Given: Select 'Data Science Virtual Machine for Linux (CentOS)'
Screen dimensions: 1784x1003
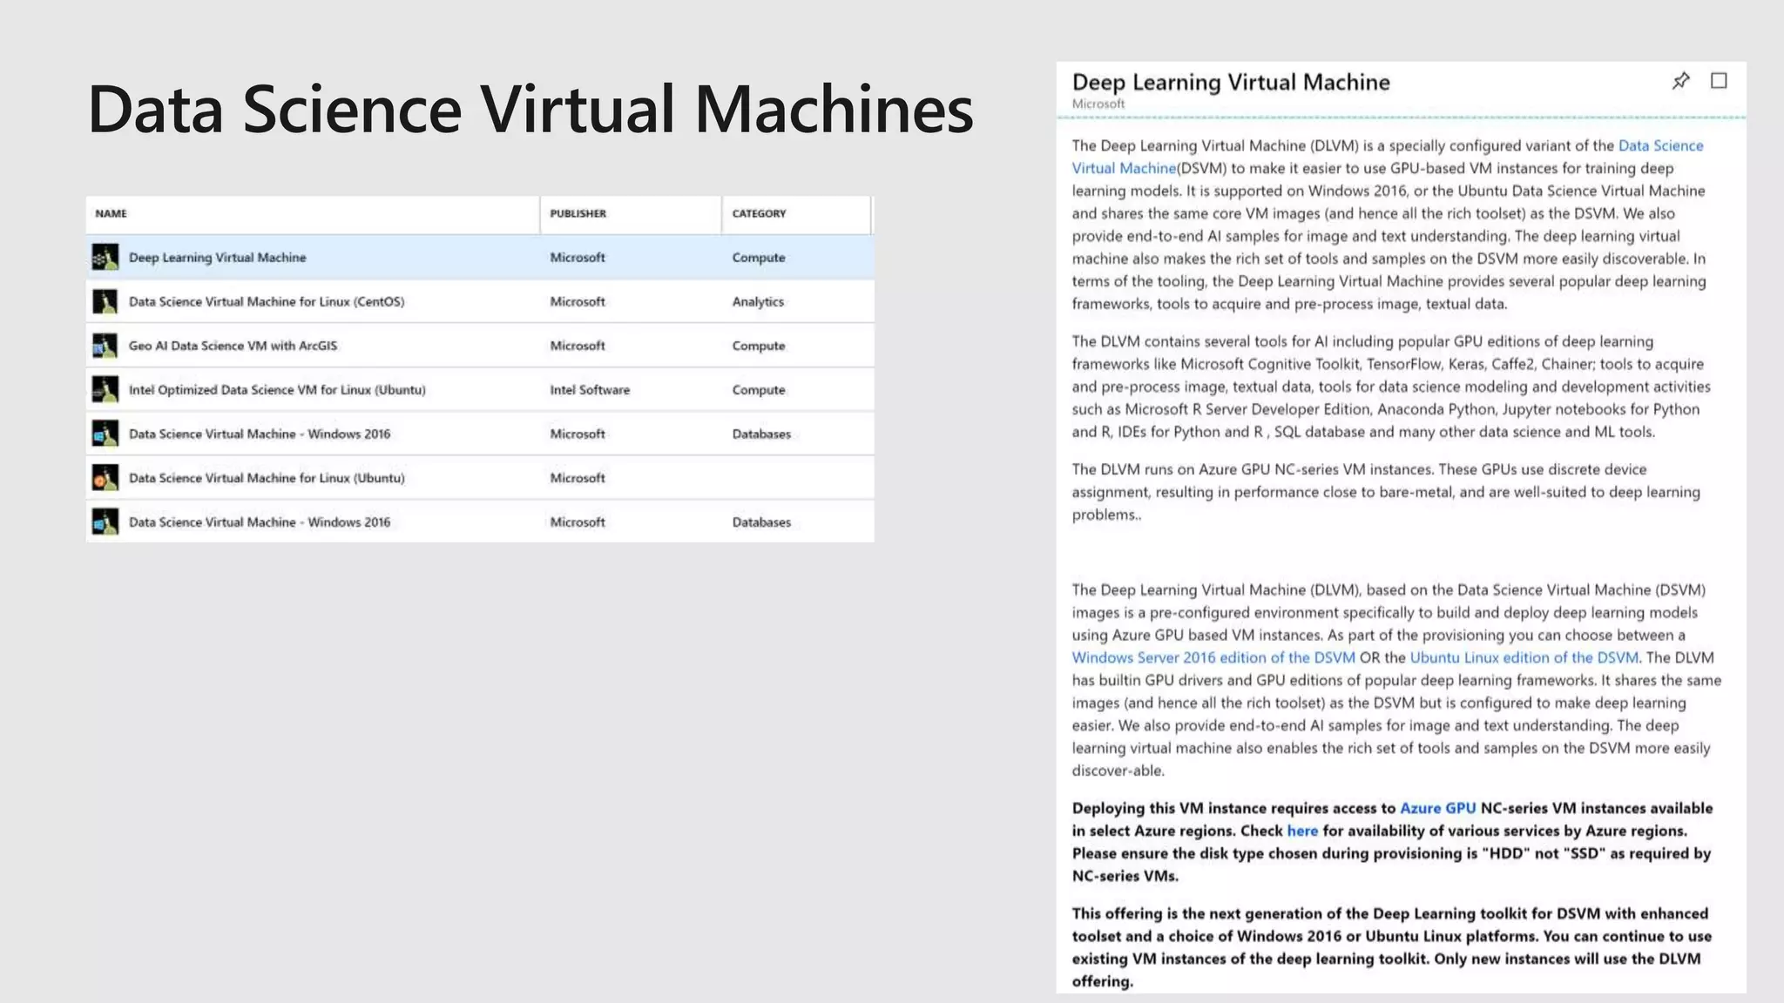Looking at the screenshot, I should 480,301.
